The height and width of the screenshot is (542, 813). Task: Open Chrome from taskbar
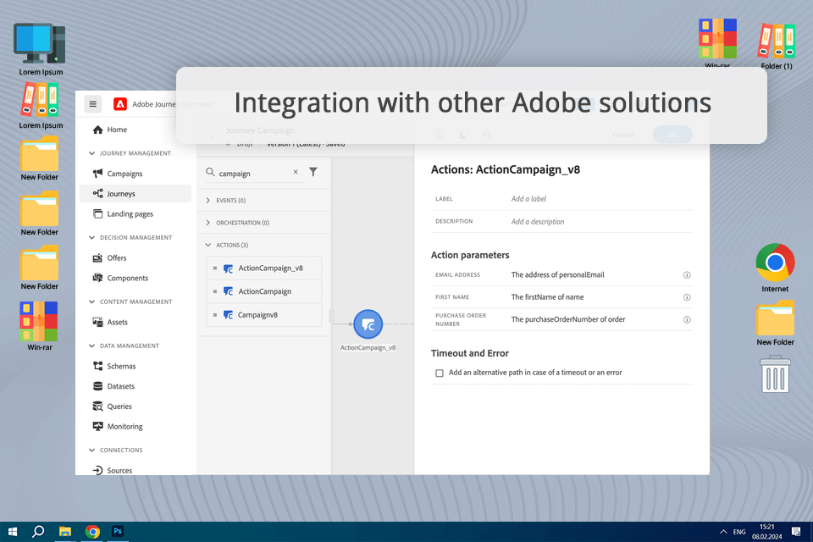tap(93, 532)
